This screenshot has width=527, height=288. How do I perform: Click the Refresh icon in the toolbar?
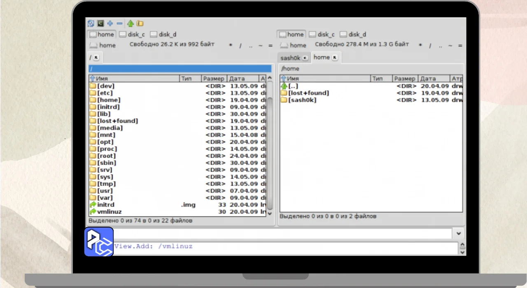[x=91, y=23]
